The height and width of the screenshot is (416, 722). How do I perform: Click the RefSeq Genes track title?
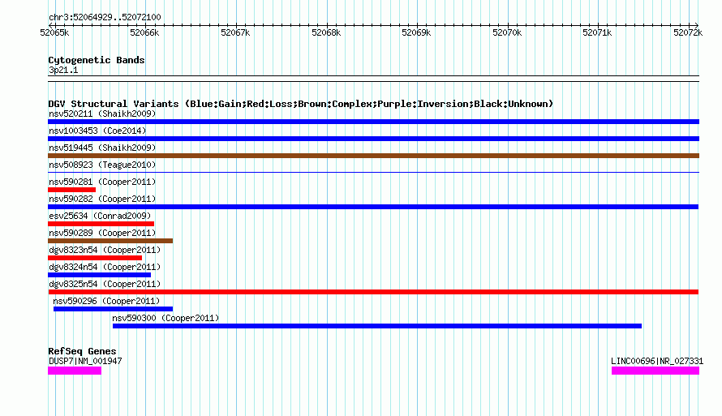(83, 351)
